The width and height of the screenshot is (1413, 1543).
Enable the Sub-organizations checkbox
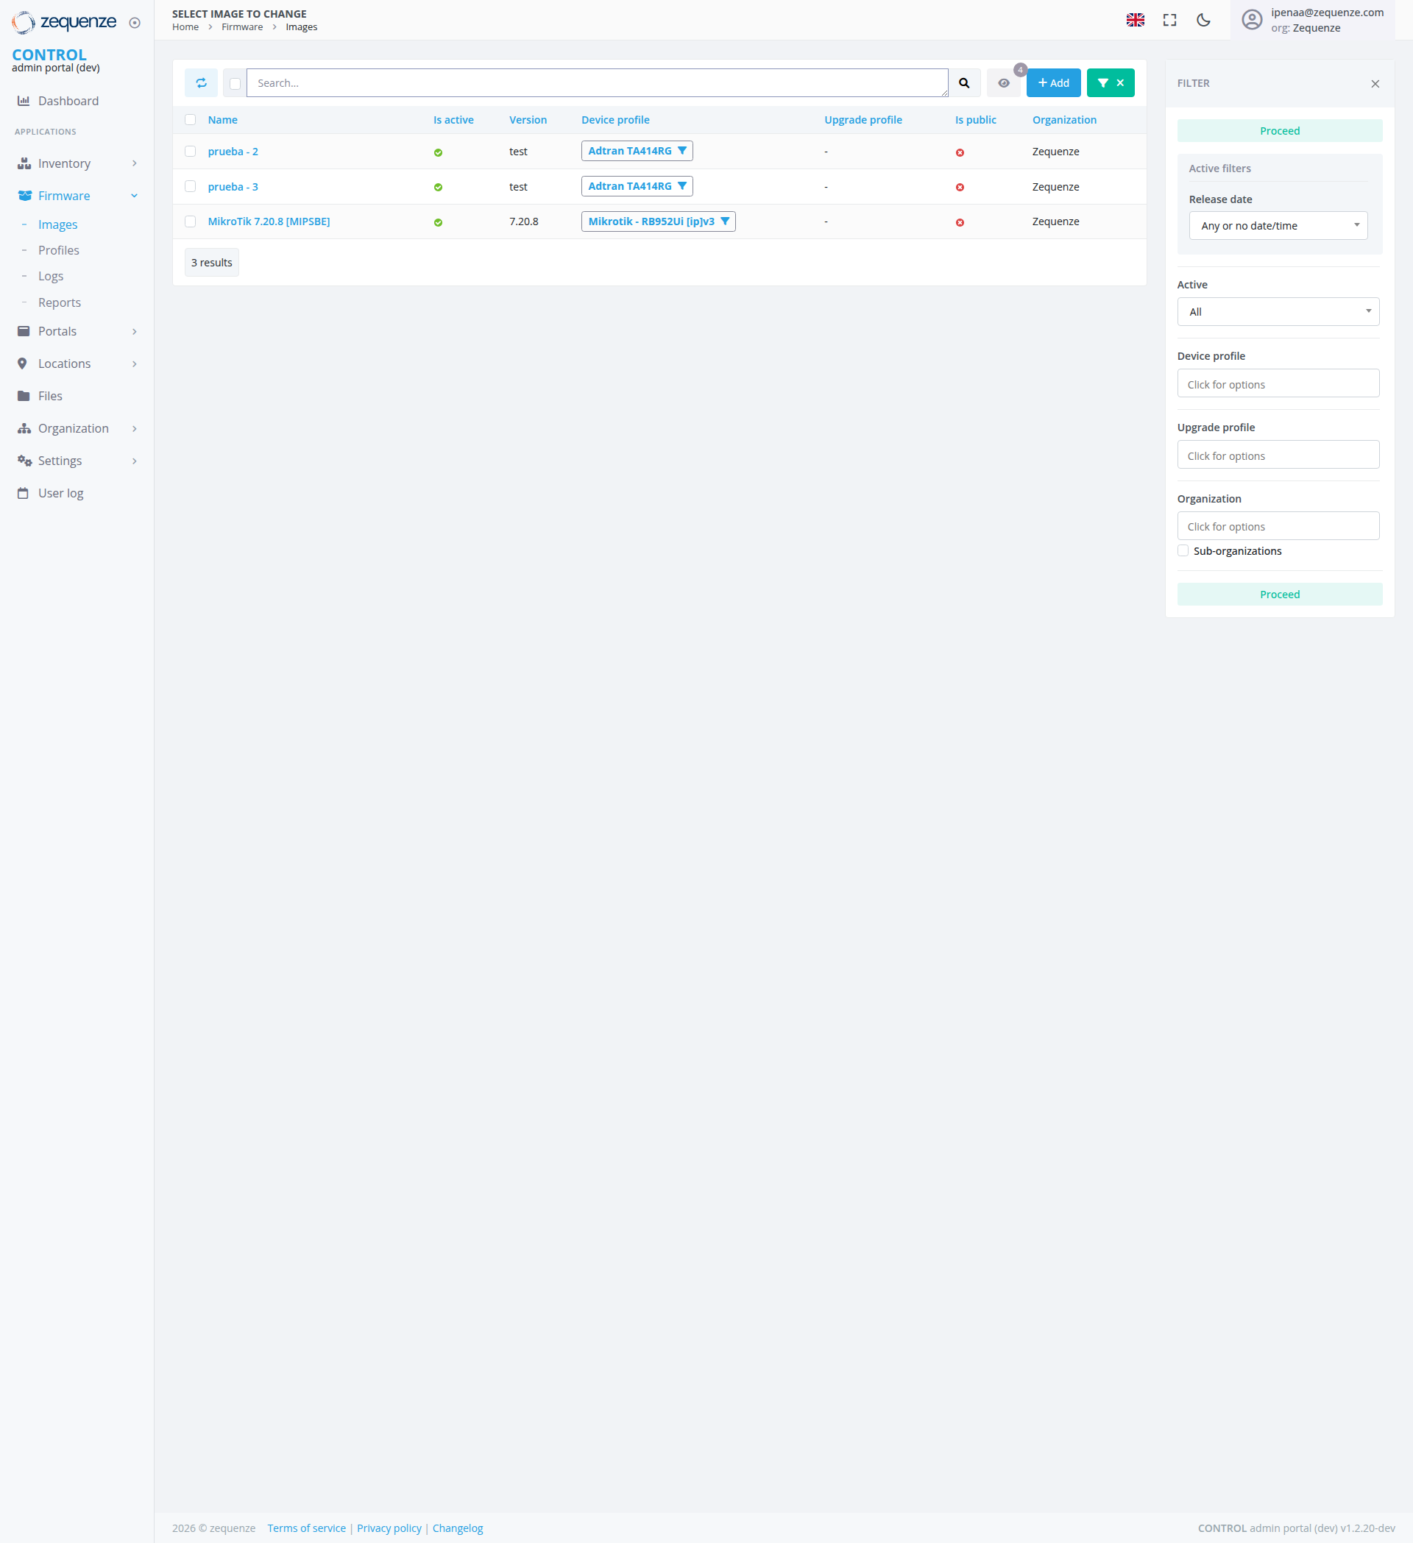pos(1183,550)
